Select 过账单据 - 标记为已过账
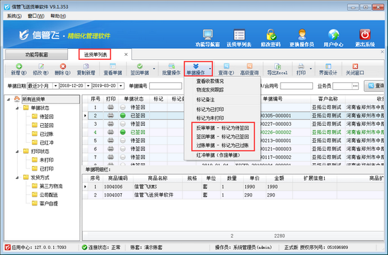Screen dimensions: 388x255 coord(223,146)
